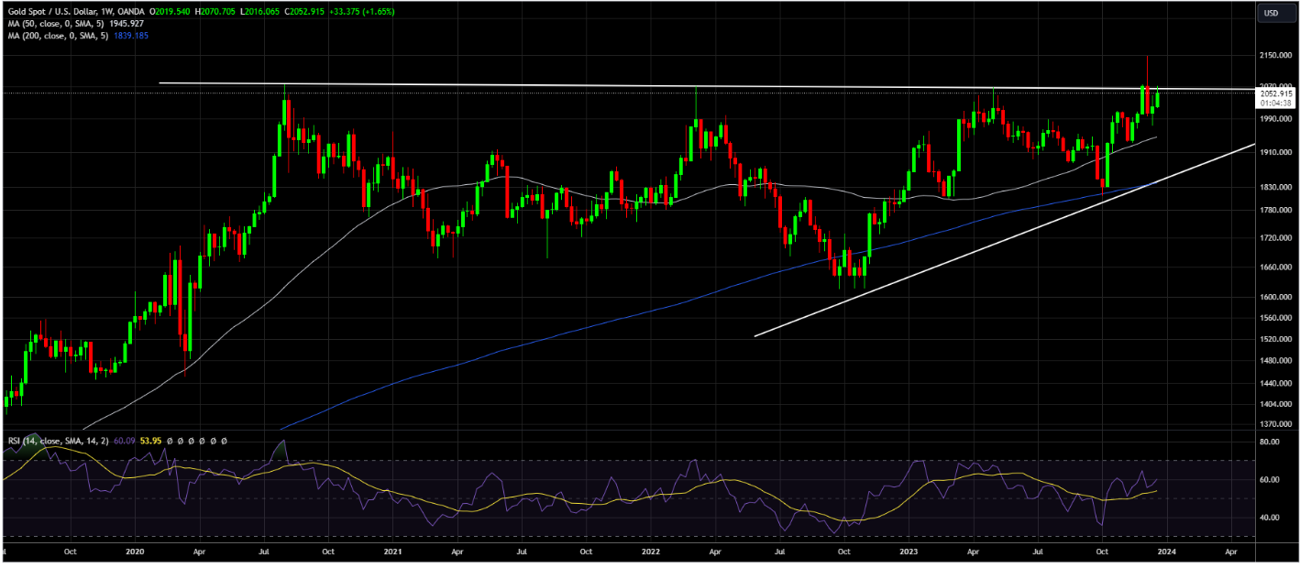Viewport: 1300px width, 568px height.
Task: Click the RSI 40.00 scale label
Action: coord(1270,518)
